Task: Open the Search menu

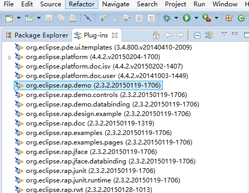Action: coord(147,4)
